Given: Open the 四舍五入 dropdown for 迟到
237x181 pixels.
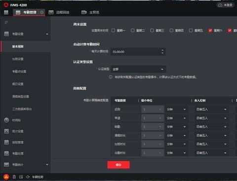Looking at the screenshot, I should point(211,109).
